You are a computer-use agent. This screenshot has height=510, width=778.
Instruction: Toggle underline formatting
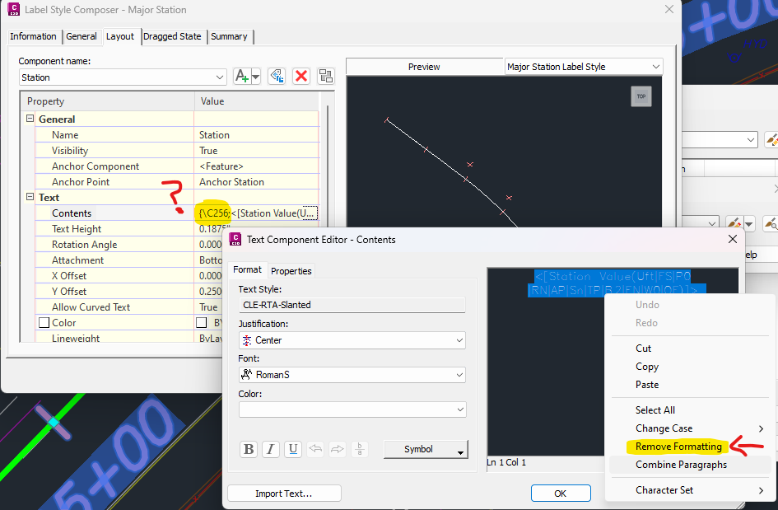[x=293, y=449]
